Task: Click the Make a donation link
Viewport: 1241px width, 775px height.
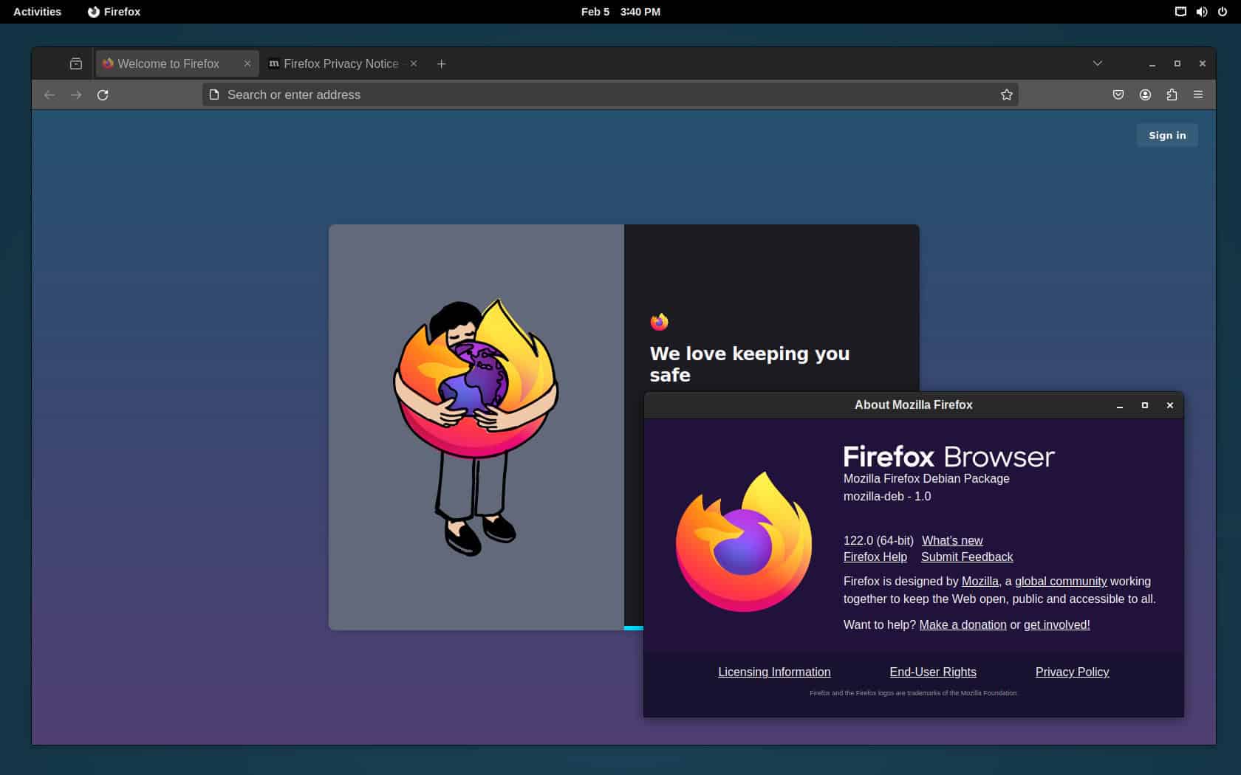Action: click(962, 624)
